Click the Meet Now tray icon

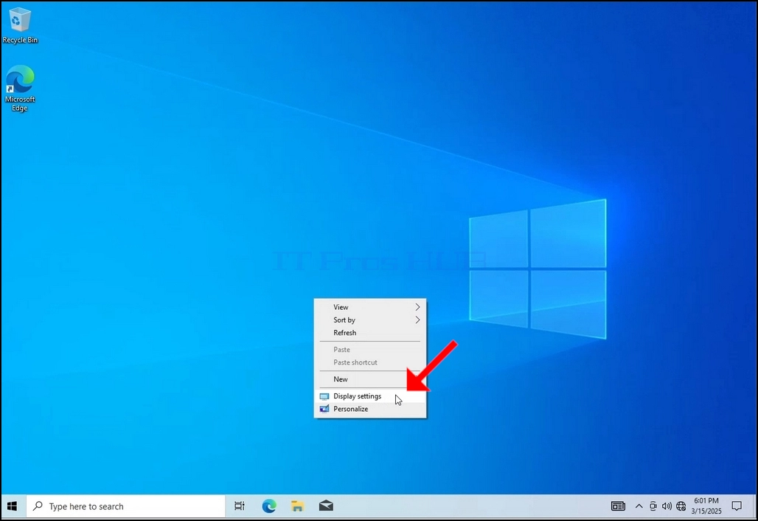click(x=653, y=506)
